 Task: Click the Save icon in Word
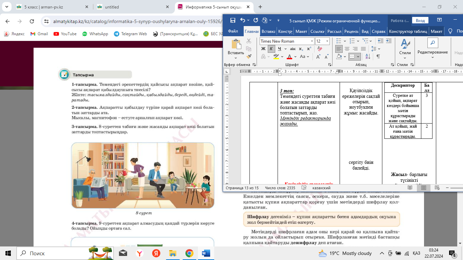tap(233, 20)
